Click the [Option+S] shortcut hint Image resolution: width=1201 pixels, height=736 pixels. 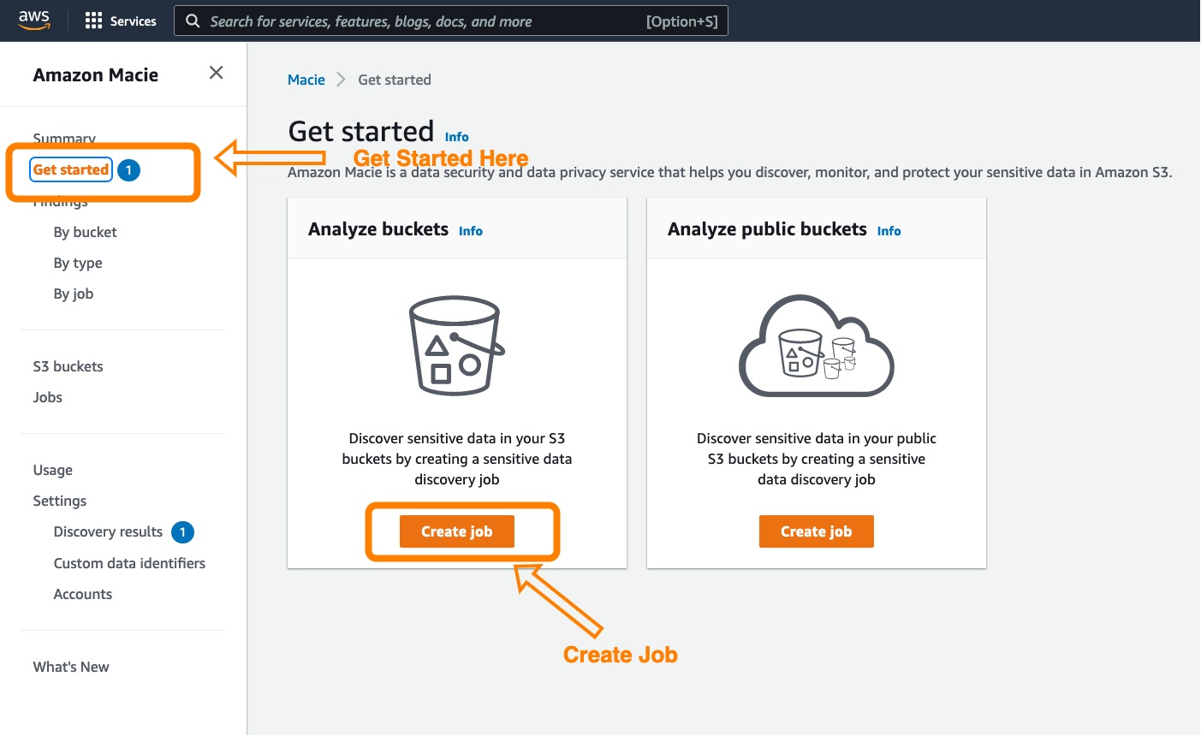click(682, 21)
